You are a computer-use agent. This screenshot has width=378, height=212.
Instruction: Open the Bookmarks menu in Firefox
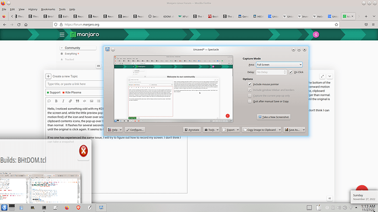click(x=48, y=9)
